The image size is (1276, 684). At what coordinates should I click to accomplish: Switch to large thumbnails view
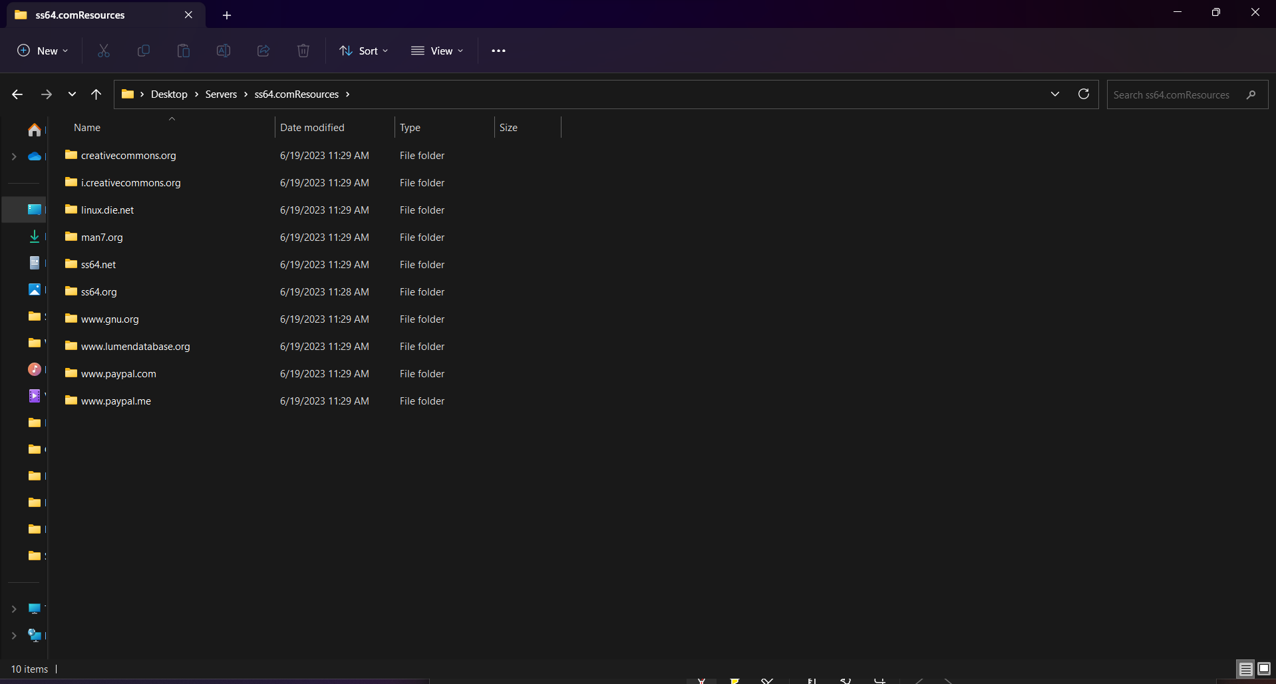coord(1265,669)
